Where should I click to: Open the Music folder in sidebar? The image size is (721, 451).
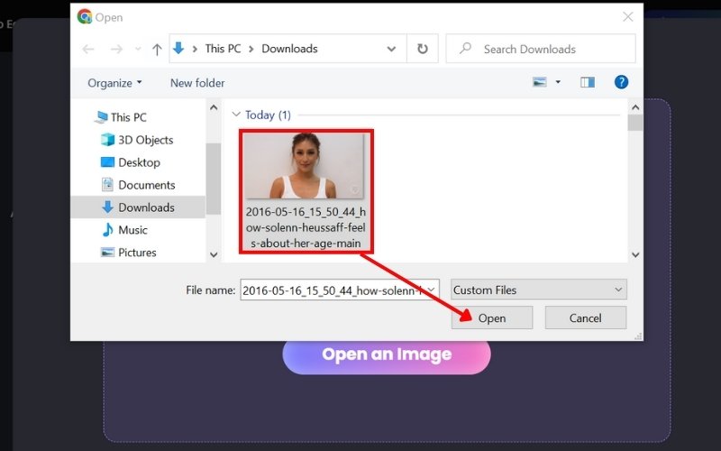click(x=132, y=230)
